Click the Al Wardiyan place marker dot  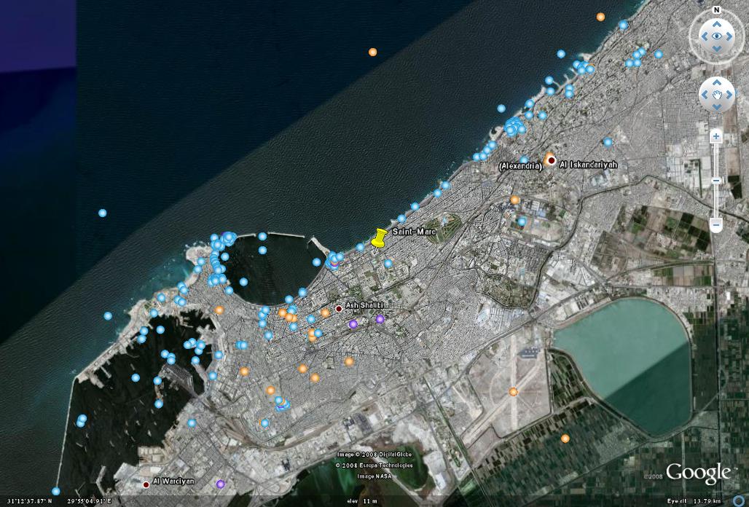146,484
